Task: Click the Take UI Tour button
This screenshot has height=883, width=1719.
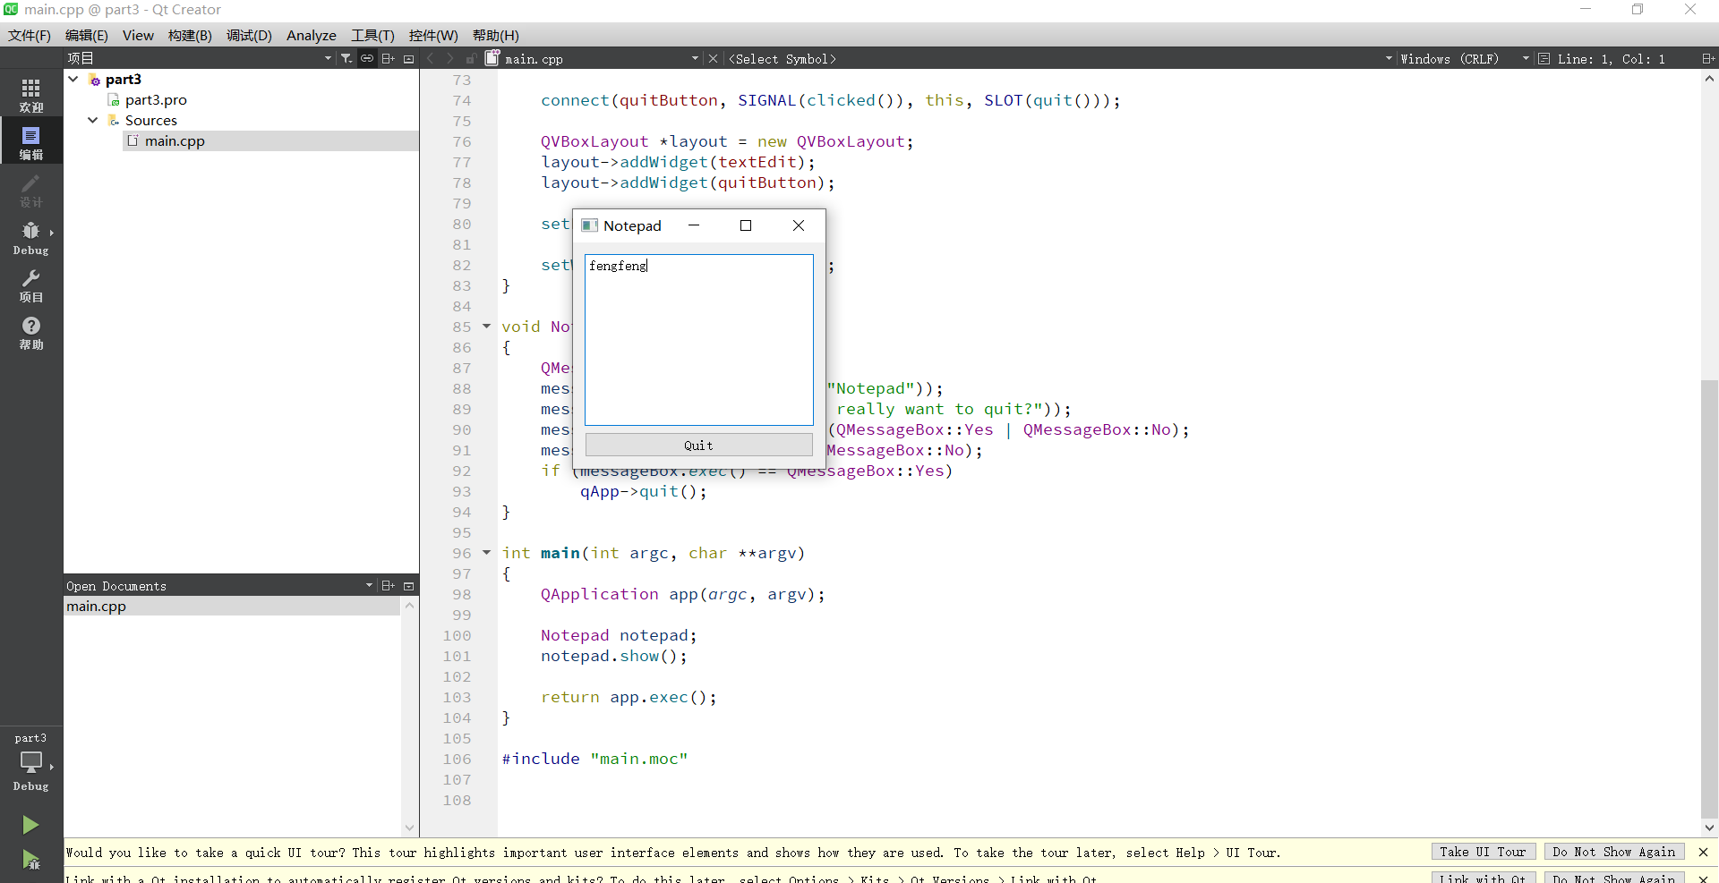Action: [1483, 852]
